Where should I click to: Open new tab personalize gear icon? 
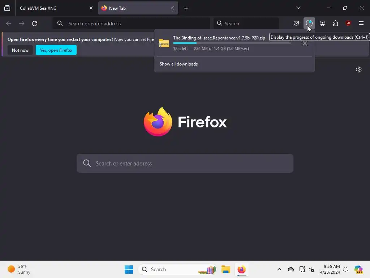coord(359,69)
